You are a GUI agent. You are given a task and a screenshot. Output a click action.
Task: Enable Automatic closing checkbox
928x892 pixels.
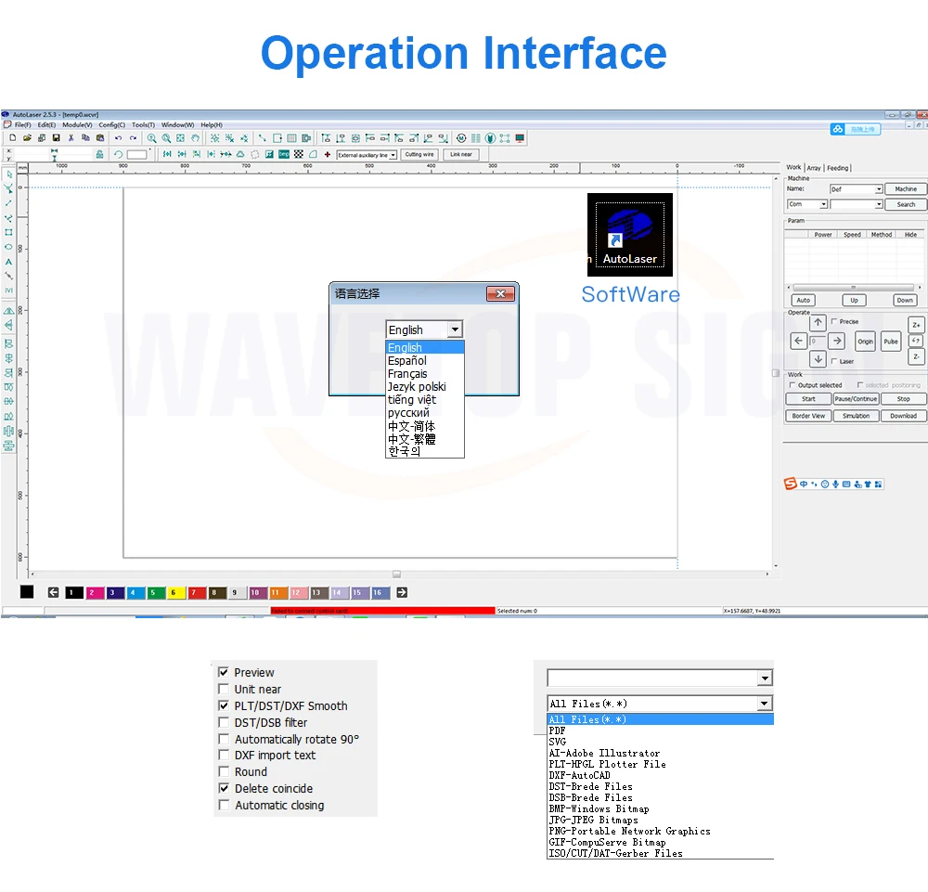pos(224,805)
